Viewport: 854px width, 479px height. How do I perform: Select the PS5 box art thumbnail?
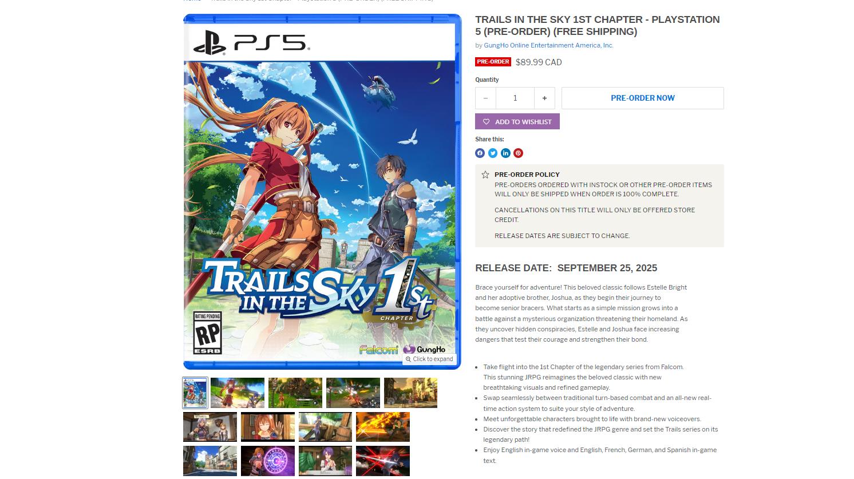195,393
